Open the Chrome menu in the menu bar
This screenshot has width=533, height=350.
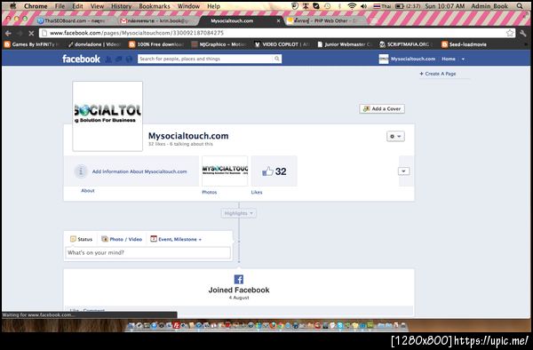(36, 6)
